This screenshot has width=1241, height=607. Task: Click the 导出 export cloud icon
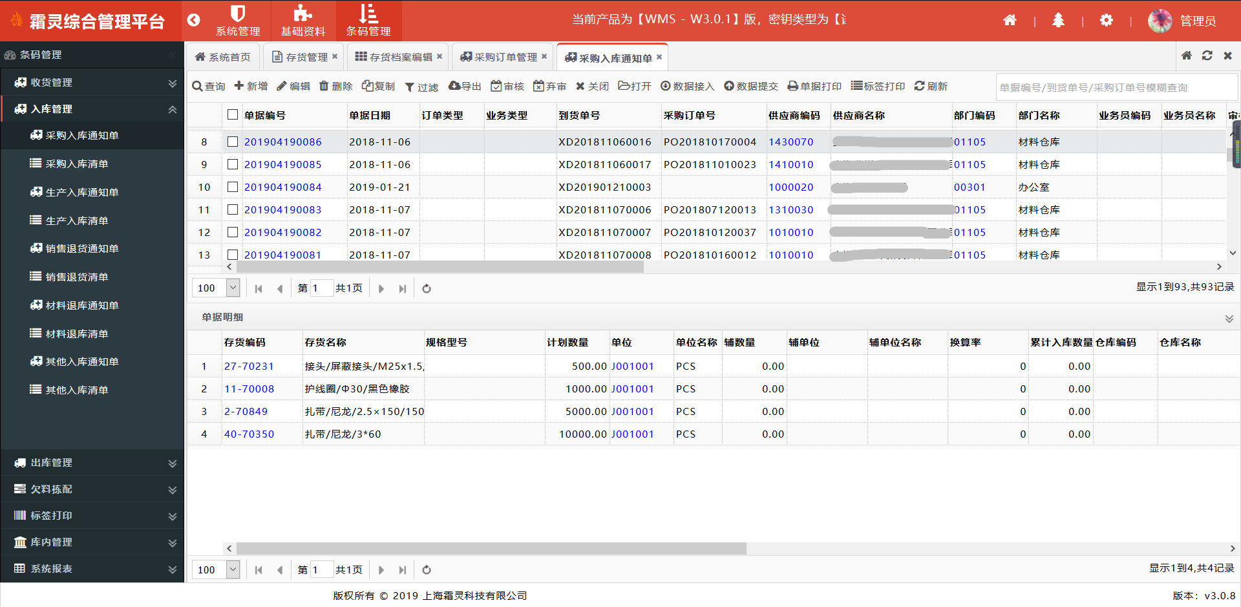454,86
